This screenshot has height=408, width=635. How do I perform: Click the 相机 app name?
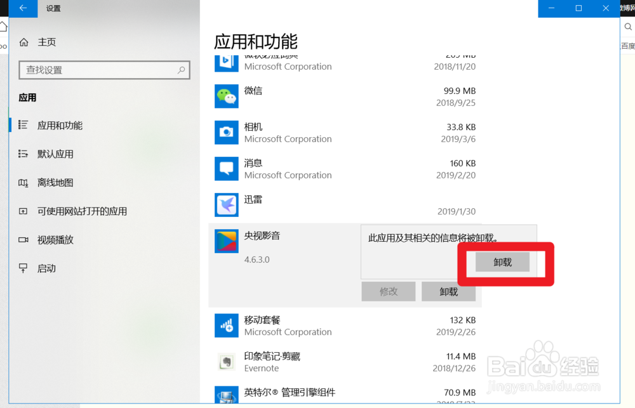253,127
